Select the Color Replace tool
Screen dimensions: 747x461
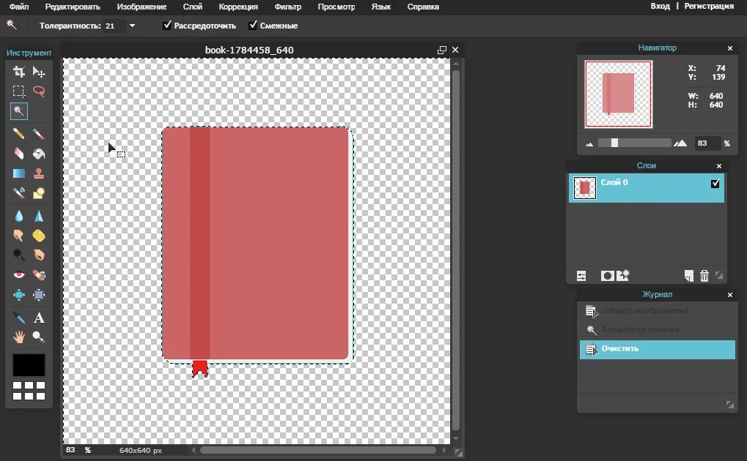tap(18, 192)
